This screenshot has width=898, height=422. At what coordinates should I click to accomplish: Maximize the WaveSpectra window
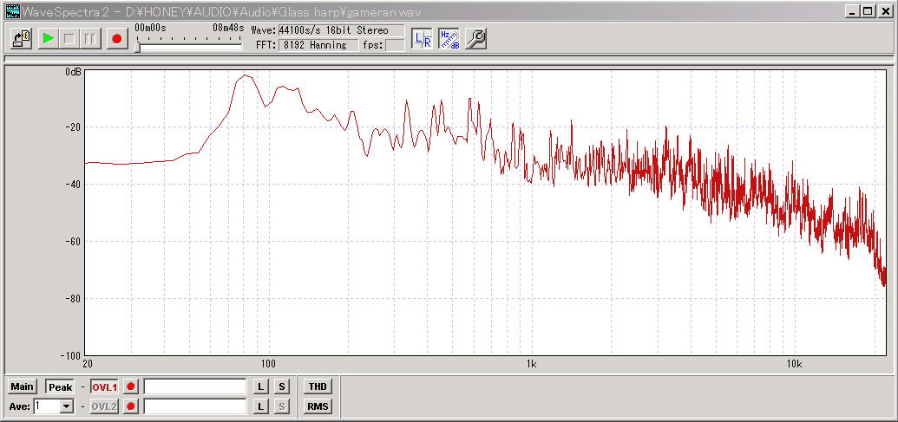[x=869, y=11]
